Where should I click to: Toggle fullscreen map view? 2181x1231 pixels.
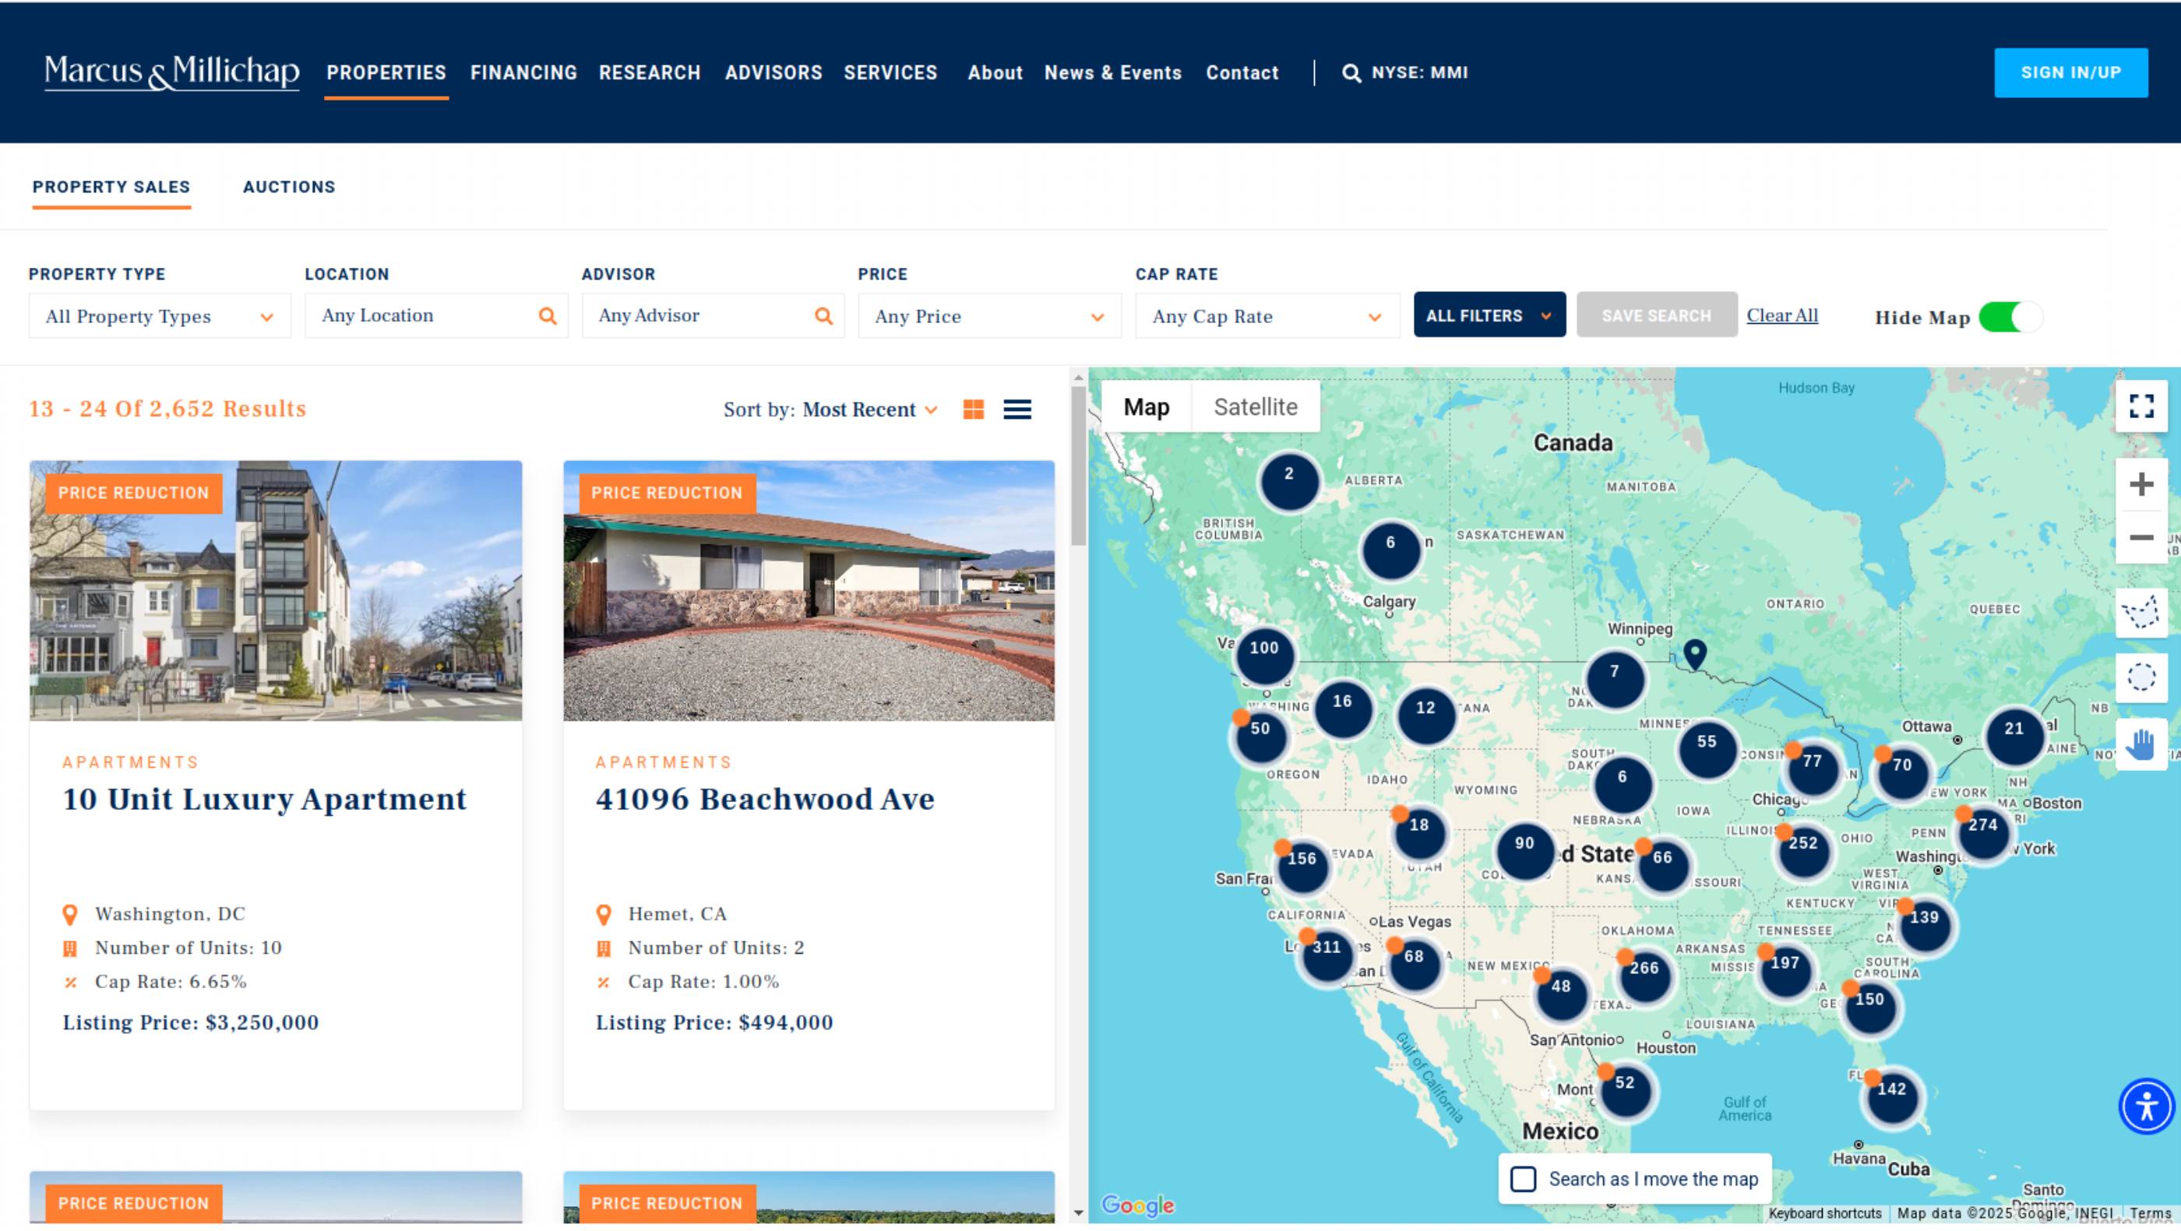click(2141, 406)
